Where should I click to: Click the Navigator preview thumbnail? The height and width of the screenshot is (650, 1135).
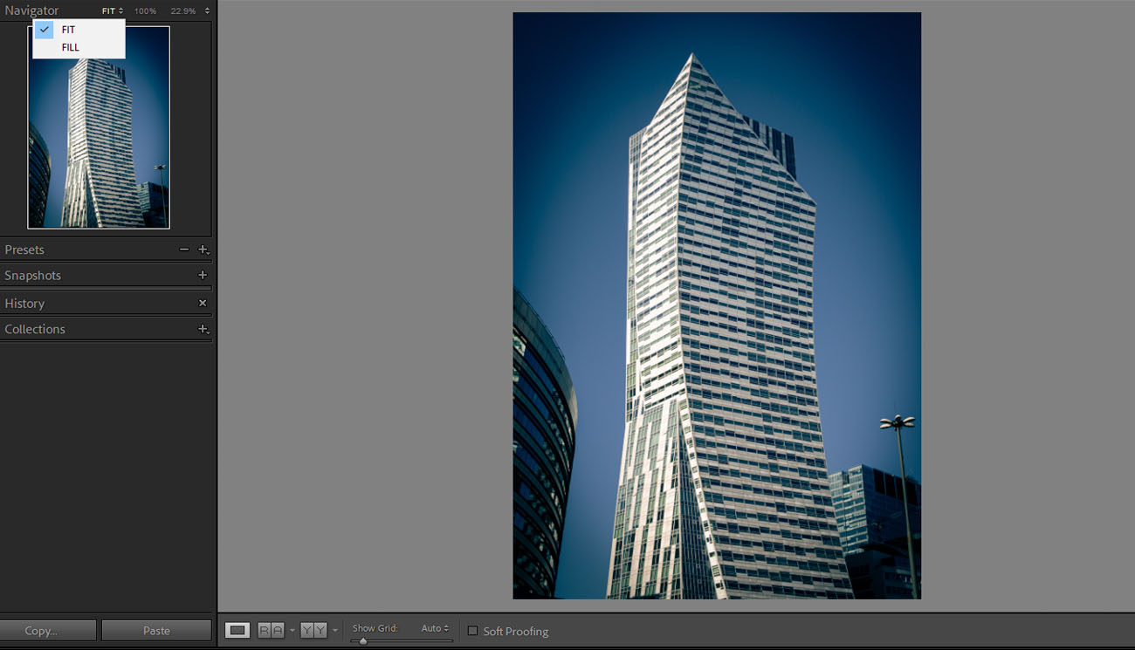(x=99, y=140)
